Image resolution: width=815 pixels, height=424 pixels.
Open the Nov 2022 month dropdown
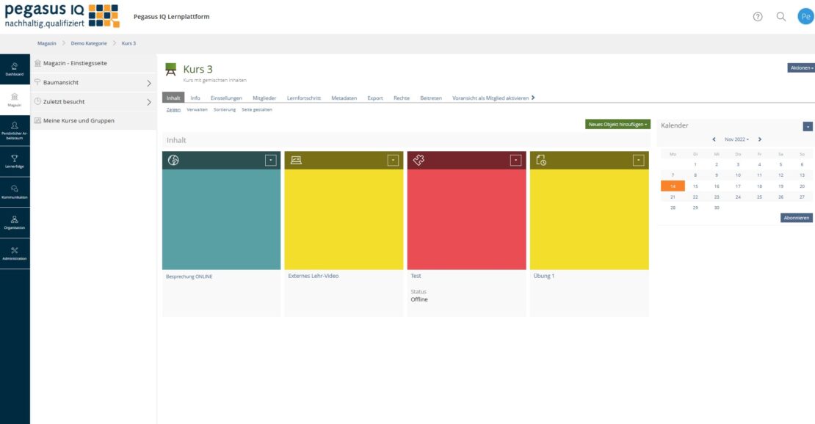736,139
